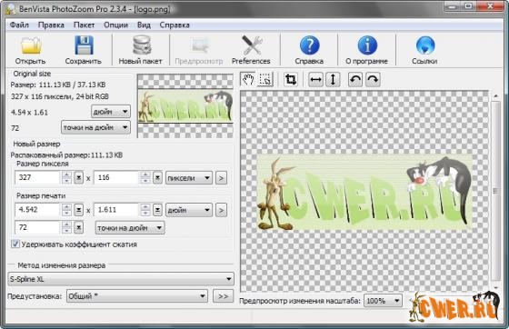Open the arrow menu beside height 116
The width and height of the screenshot is (509, 329).
(x=157, y=177)
